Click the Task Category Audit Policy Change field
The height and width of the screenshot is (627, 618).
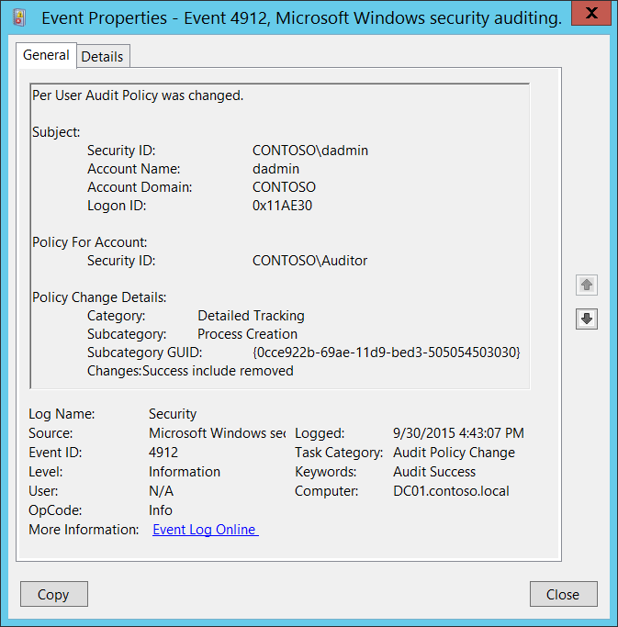pos(454,453)
